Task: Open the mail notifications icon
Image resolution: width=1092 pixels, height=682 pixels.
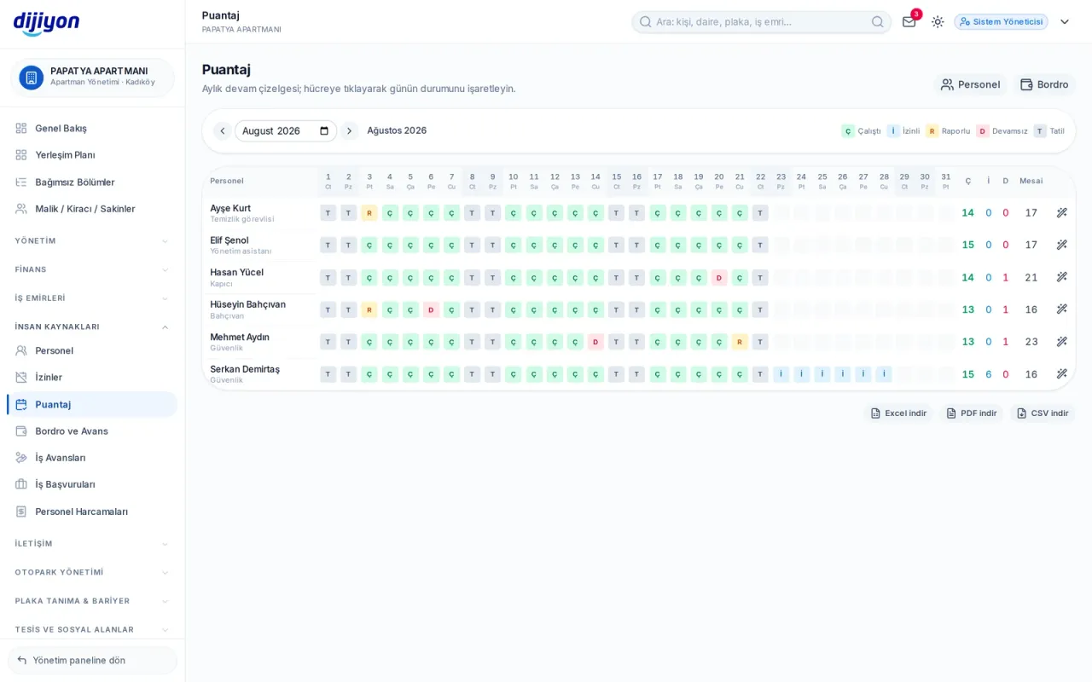Action: pos(909,21)
